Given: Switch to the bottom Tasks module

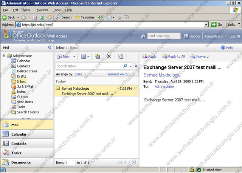Looking at the screenshot, I should point(27,153).
